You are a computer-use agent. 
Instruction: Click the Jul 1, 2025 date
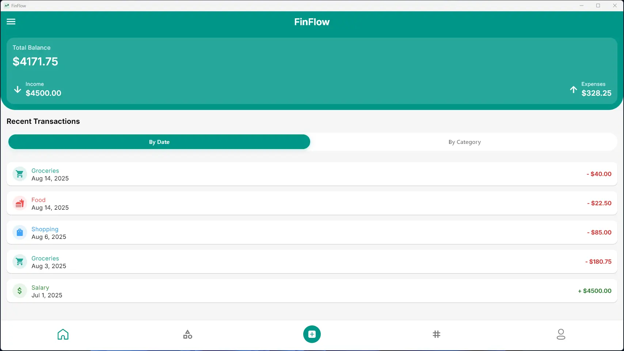pyautogui.click(x=47, y=295)
